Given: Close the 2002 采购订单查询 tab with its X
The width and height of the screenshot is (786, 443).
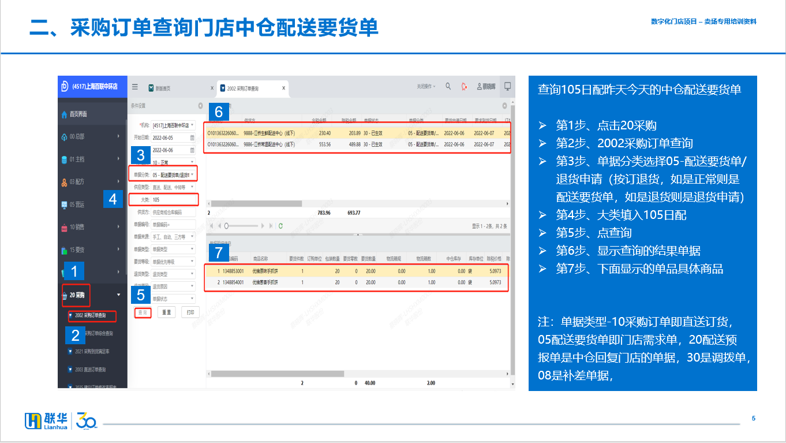Looking at the screenshot, I should tap(283, 88).
